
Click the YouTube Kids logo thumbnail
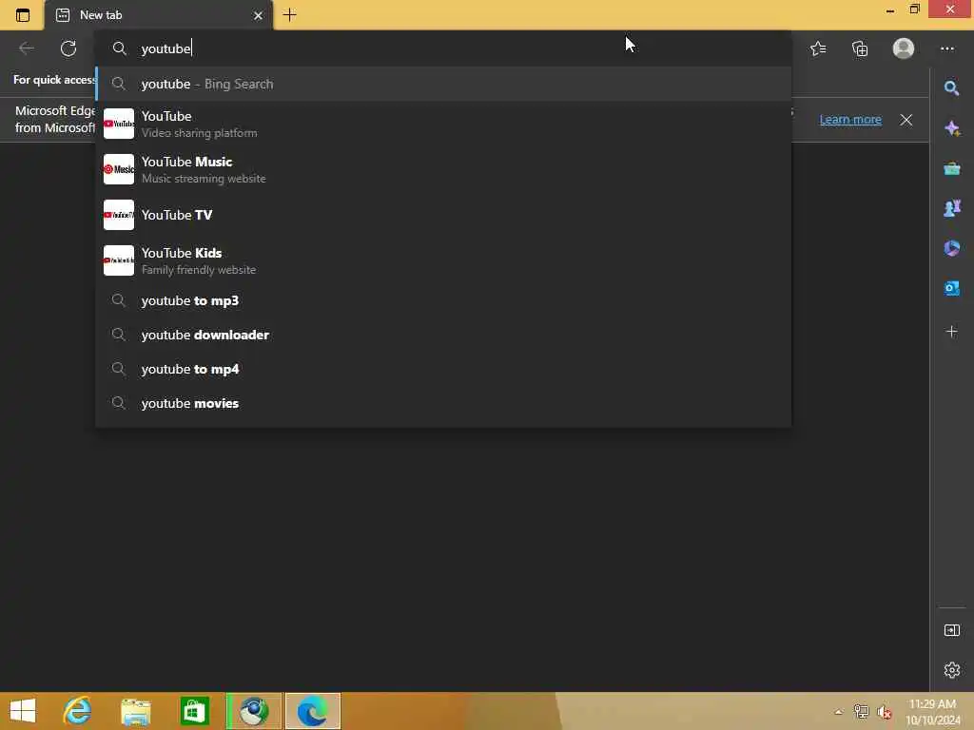pyautogui.click(x=119, y=260)
